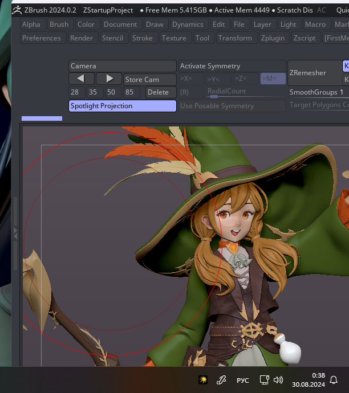Toggle Y axis symmetry
Image resolution: width=349 pixels, height=393 pixels.
point(218,79)
